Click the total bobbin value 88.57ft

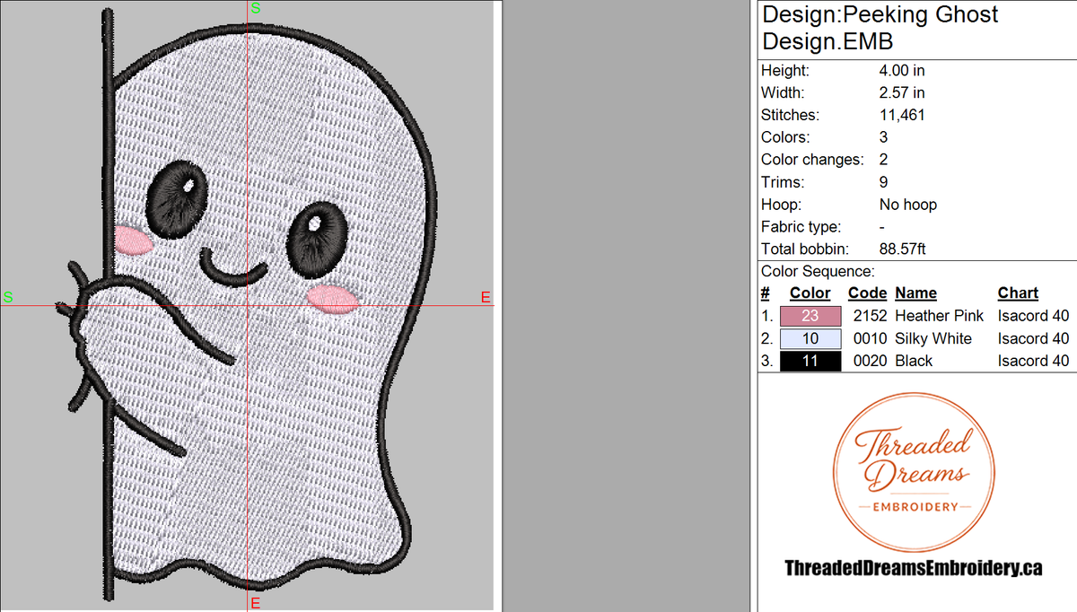903,249
